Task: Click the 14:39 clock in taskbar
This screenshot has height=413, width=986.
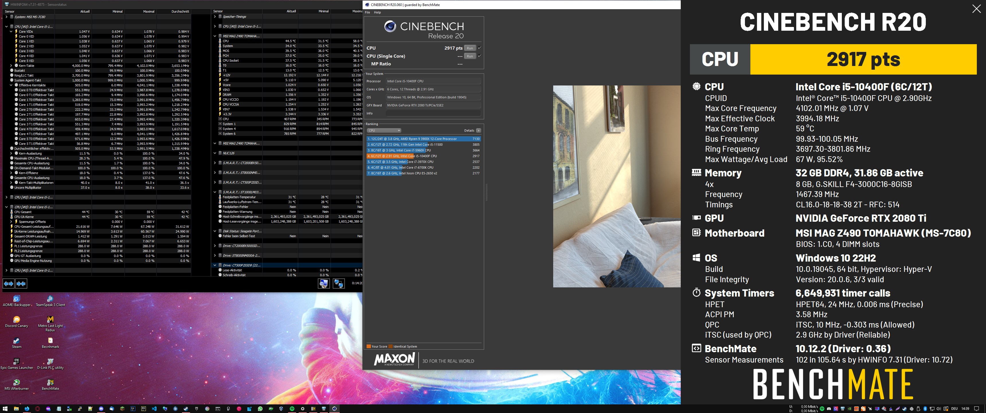Action: [965, 409]
